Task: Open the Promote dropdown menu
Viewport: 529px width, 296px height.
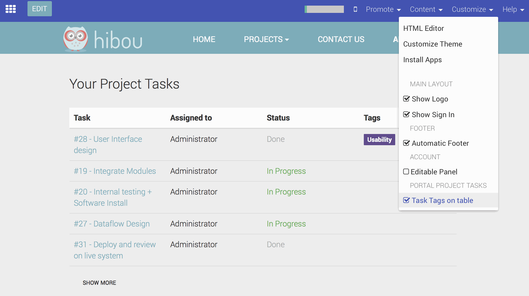Action: (x=383, y=9)
